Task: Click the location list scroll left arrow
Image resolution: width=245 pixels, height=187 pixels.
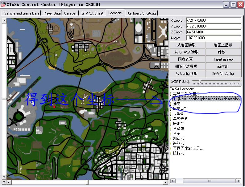Action: pos(172,181)
